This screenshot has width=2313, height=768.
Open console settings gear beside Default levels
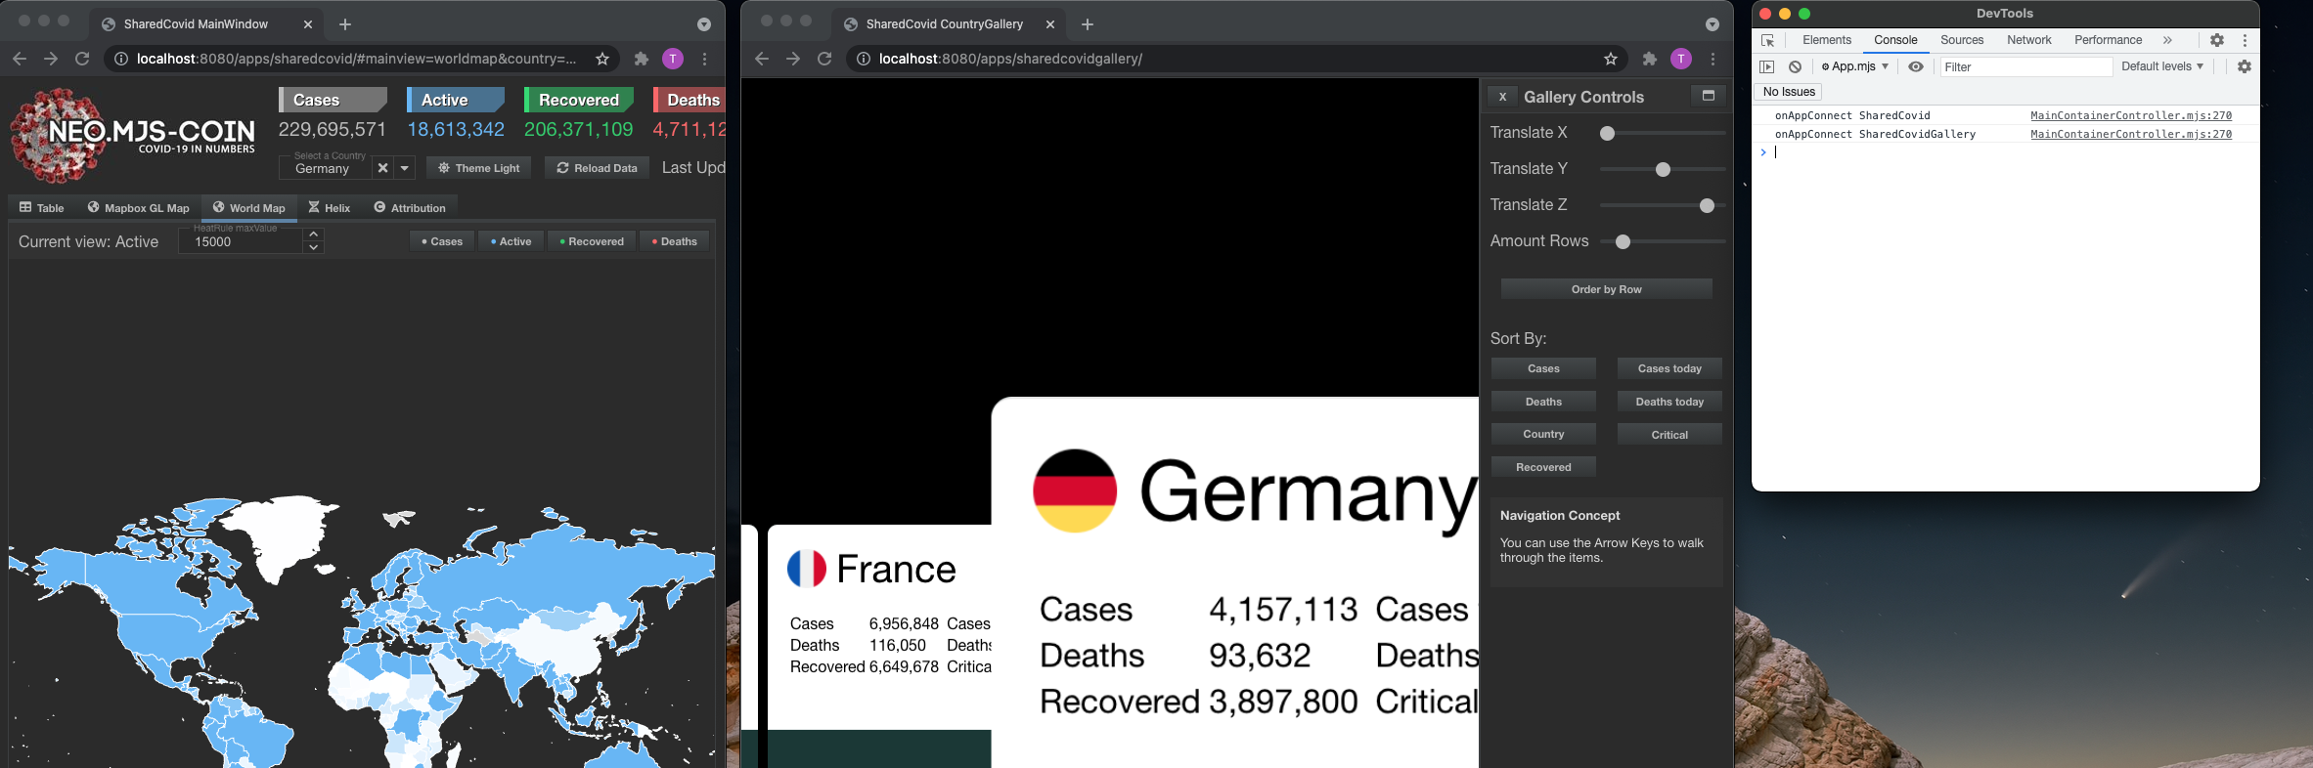click(2245, 66)
